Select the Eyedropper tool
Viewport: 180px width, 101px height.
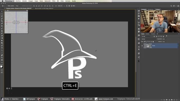pos(2,24)
